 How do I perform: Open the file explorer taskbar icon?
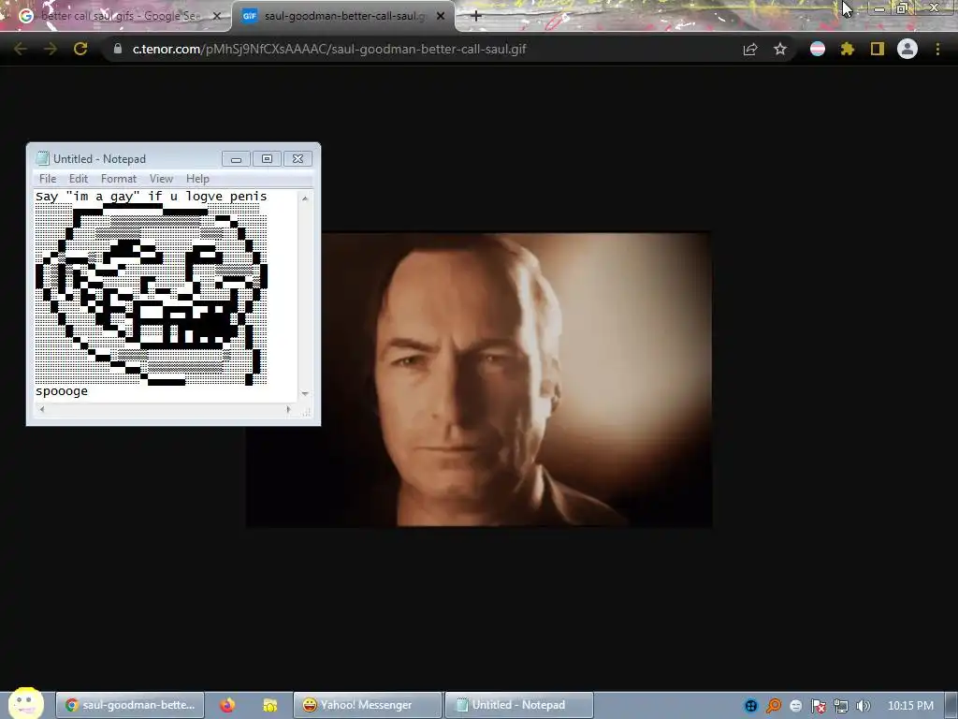[270, 705]
